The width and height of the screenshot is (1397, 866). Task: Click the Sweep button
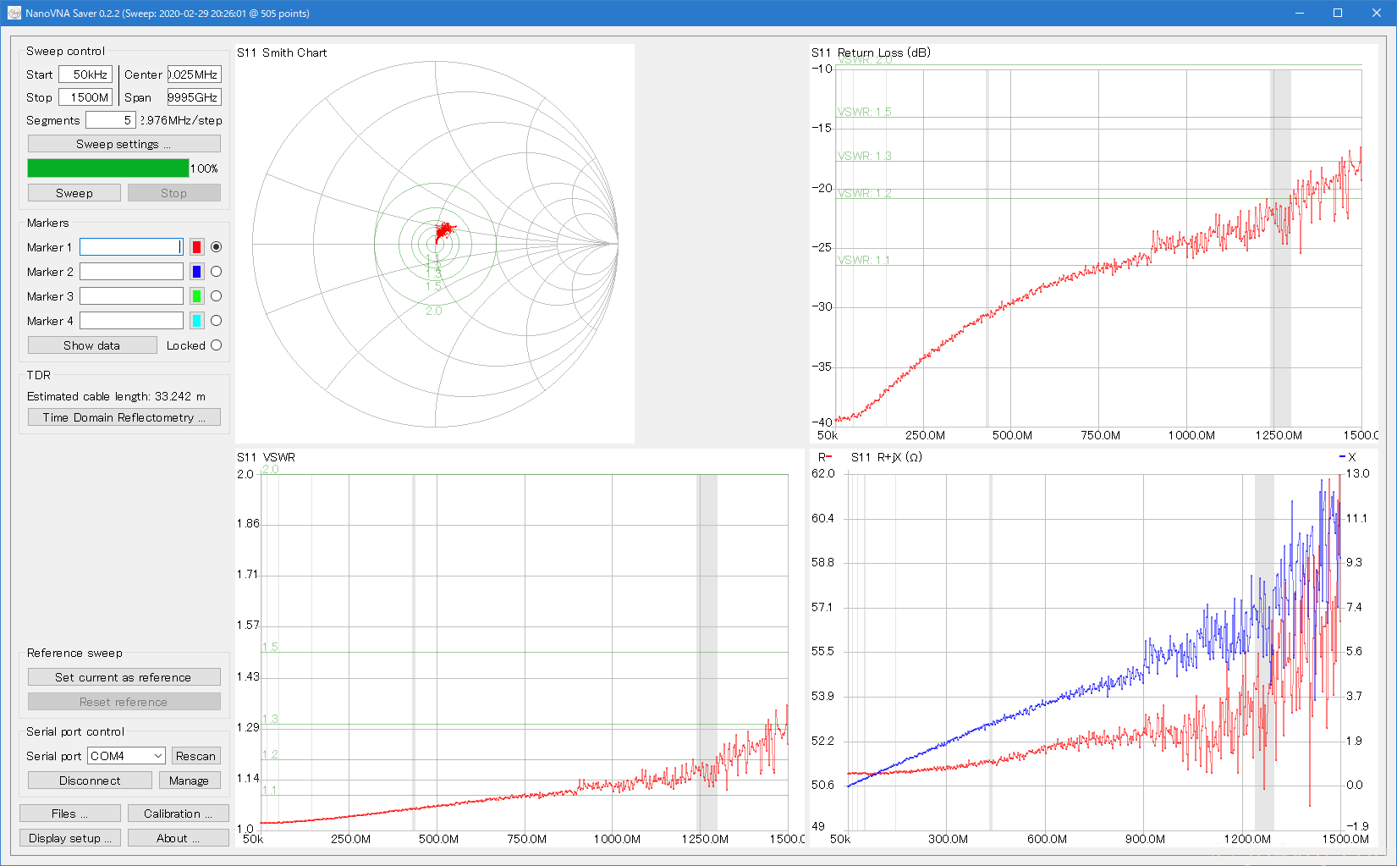pos(74,193)
